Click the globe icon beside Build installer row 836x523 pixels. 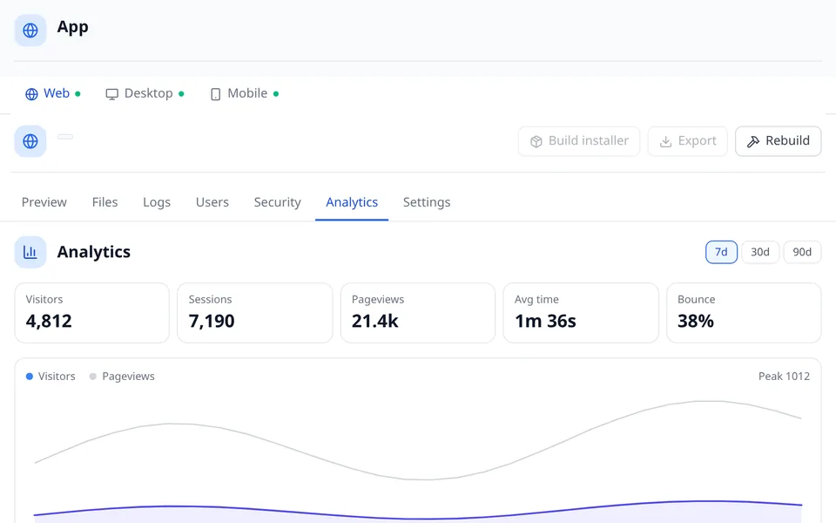pos(30,141)
